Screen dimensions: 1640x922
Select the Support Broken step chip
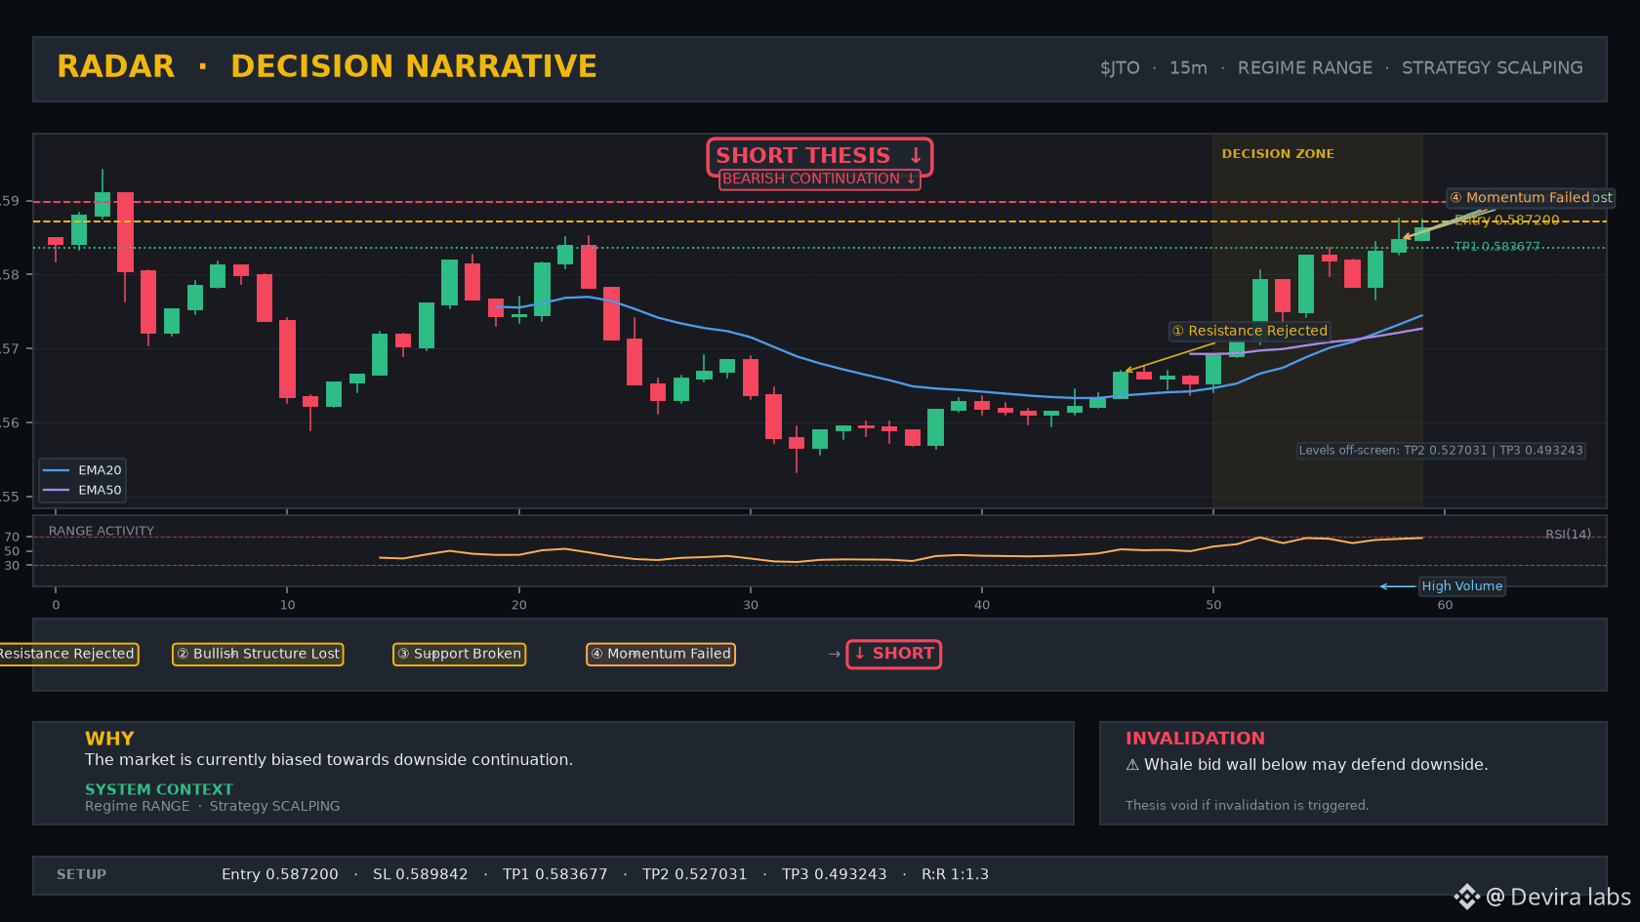click(459, 654)
